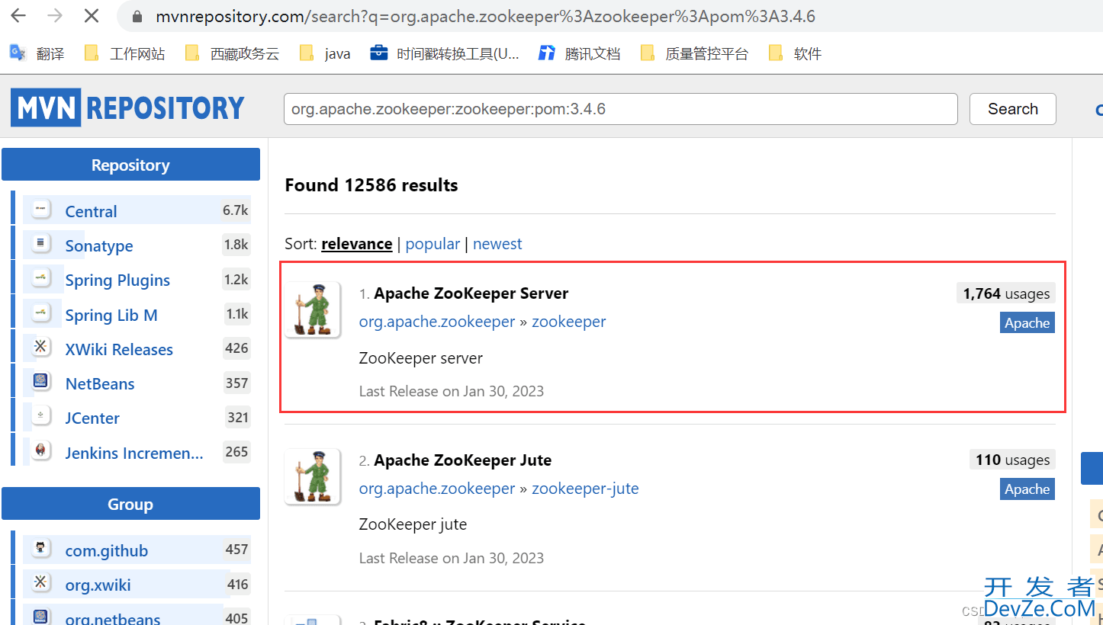Open the zookeeper-jute artifact link
The height and width of the screenshot is (625, 1103).
pos(585,489)
